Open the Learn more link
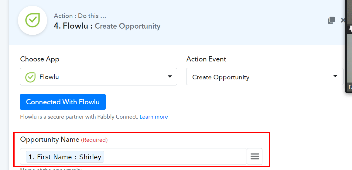This screenshot has height=170, width=352. pyautogui.click(x=154, y=117)
